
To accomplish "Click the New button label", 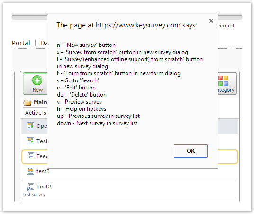I will [x=37, y=90].
